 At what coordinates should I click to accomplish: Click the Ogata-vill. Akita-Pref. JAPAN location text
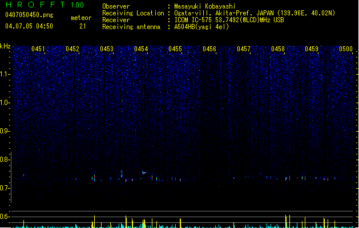coord(255,13)
